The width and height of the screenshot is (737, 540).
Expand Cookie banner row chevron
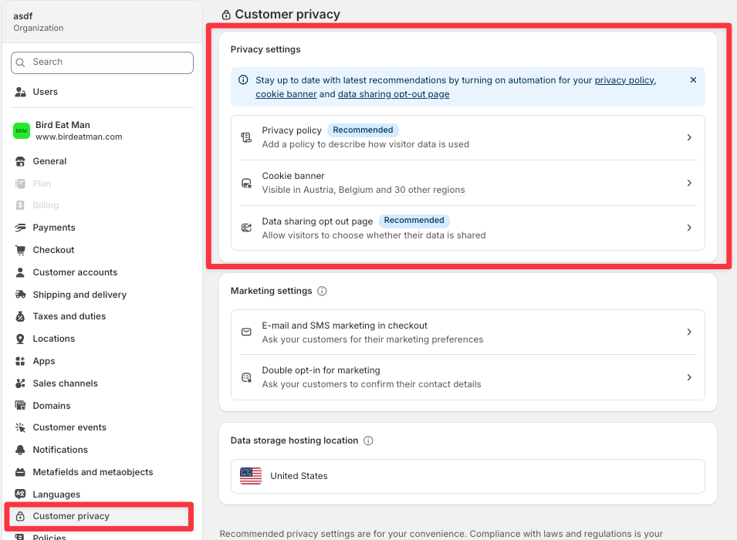pyautogui.click(x=689, y=183)
